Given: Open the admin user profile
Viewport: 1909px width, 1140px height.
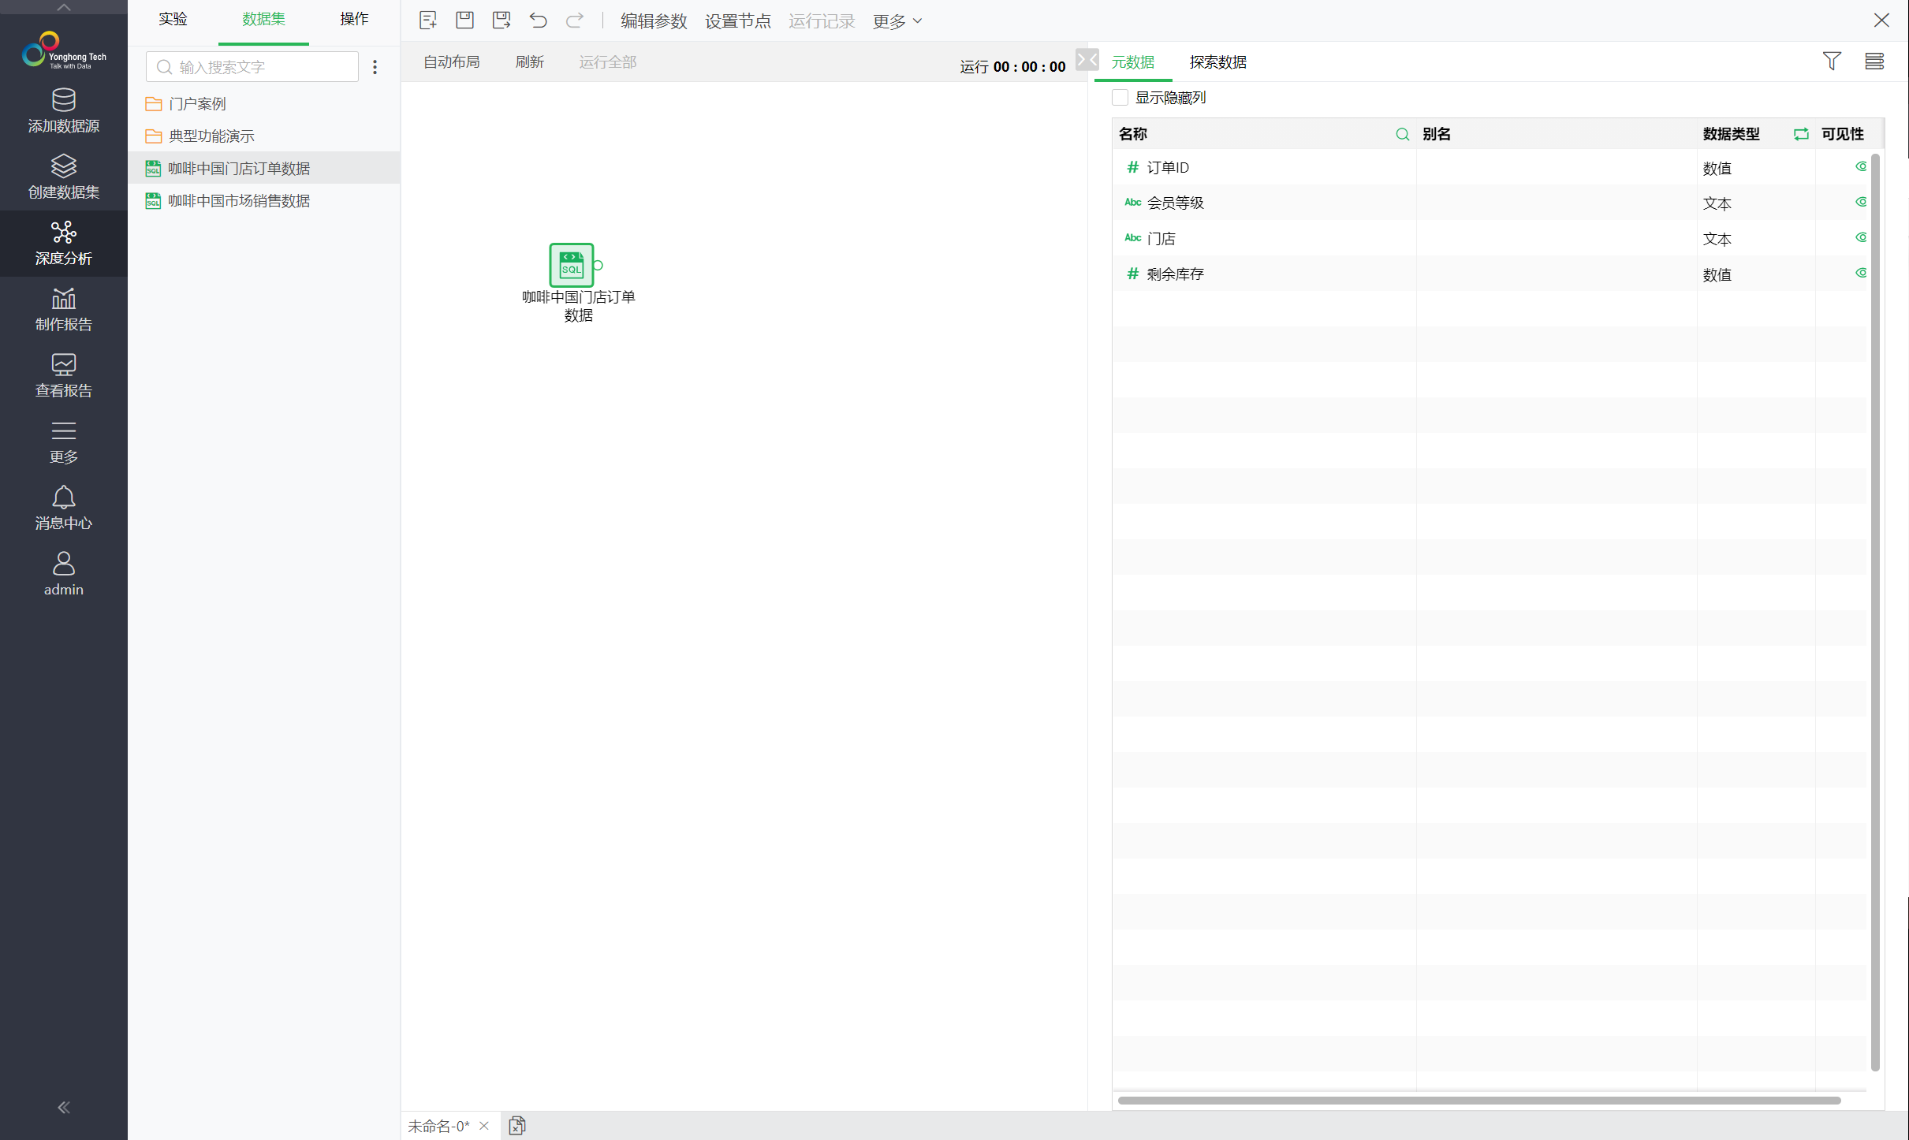Looking at the screenshot, I should click(x=63, y=574).
